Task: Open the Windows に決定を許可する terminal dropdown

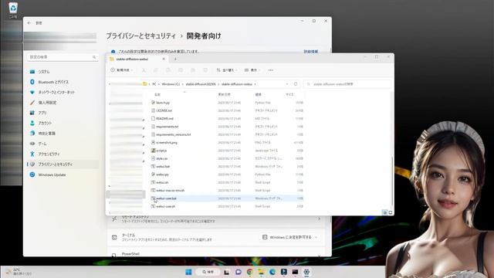Action: coord(290,237)
